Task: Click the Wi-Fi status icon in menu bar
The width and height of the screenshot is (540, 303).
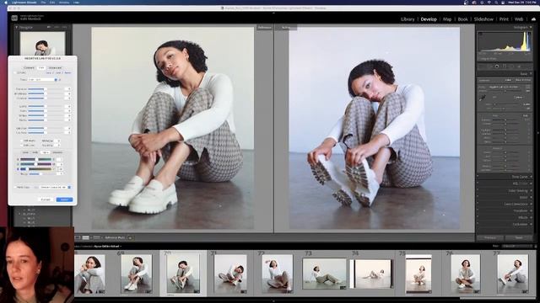Action: pos(489,2)
